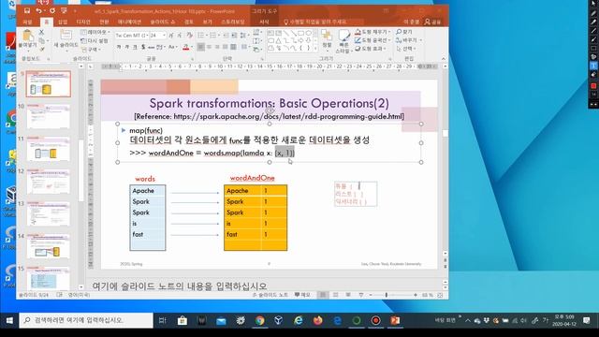Viewport: 599px width, 337px height.
Task: Click the Reset slide (다시 설정) button
Action: (95, 40)
